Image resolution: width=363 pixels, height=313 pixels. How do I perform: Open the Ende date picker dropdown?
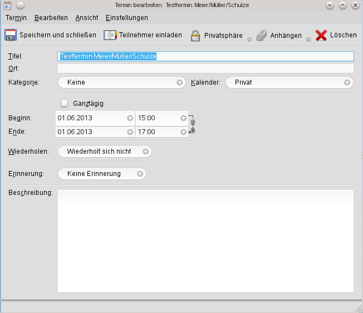[x=130, y=132]
